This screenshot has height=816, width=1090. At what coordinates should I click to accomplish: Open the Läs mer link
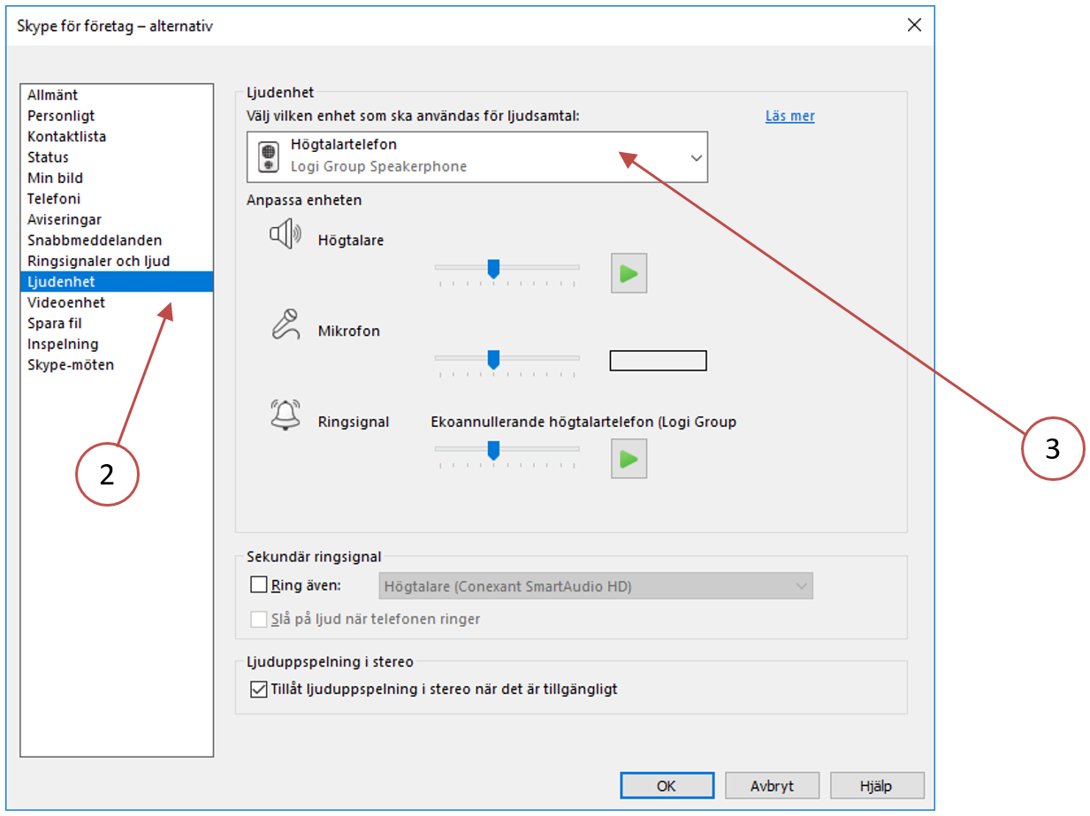tap(790, 116)
